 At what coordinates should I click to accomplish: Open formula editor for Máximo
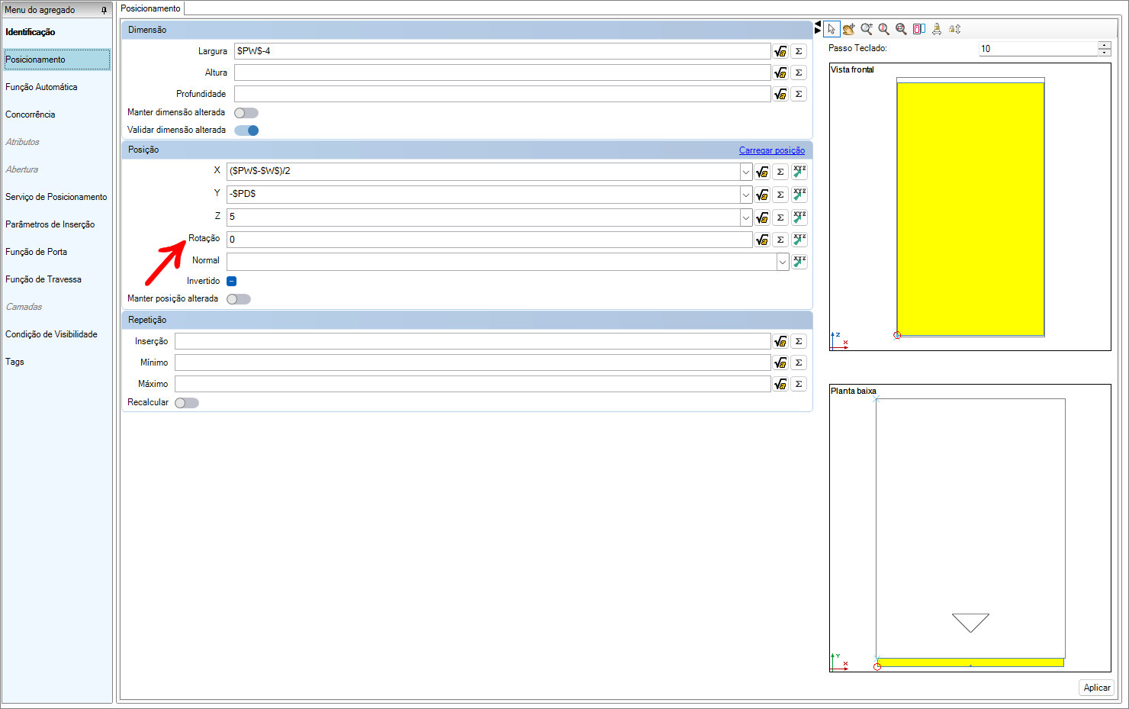780,384
